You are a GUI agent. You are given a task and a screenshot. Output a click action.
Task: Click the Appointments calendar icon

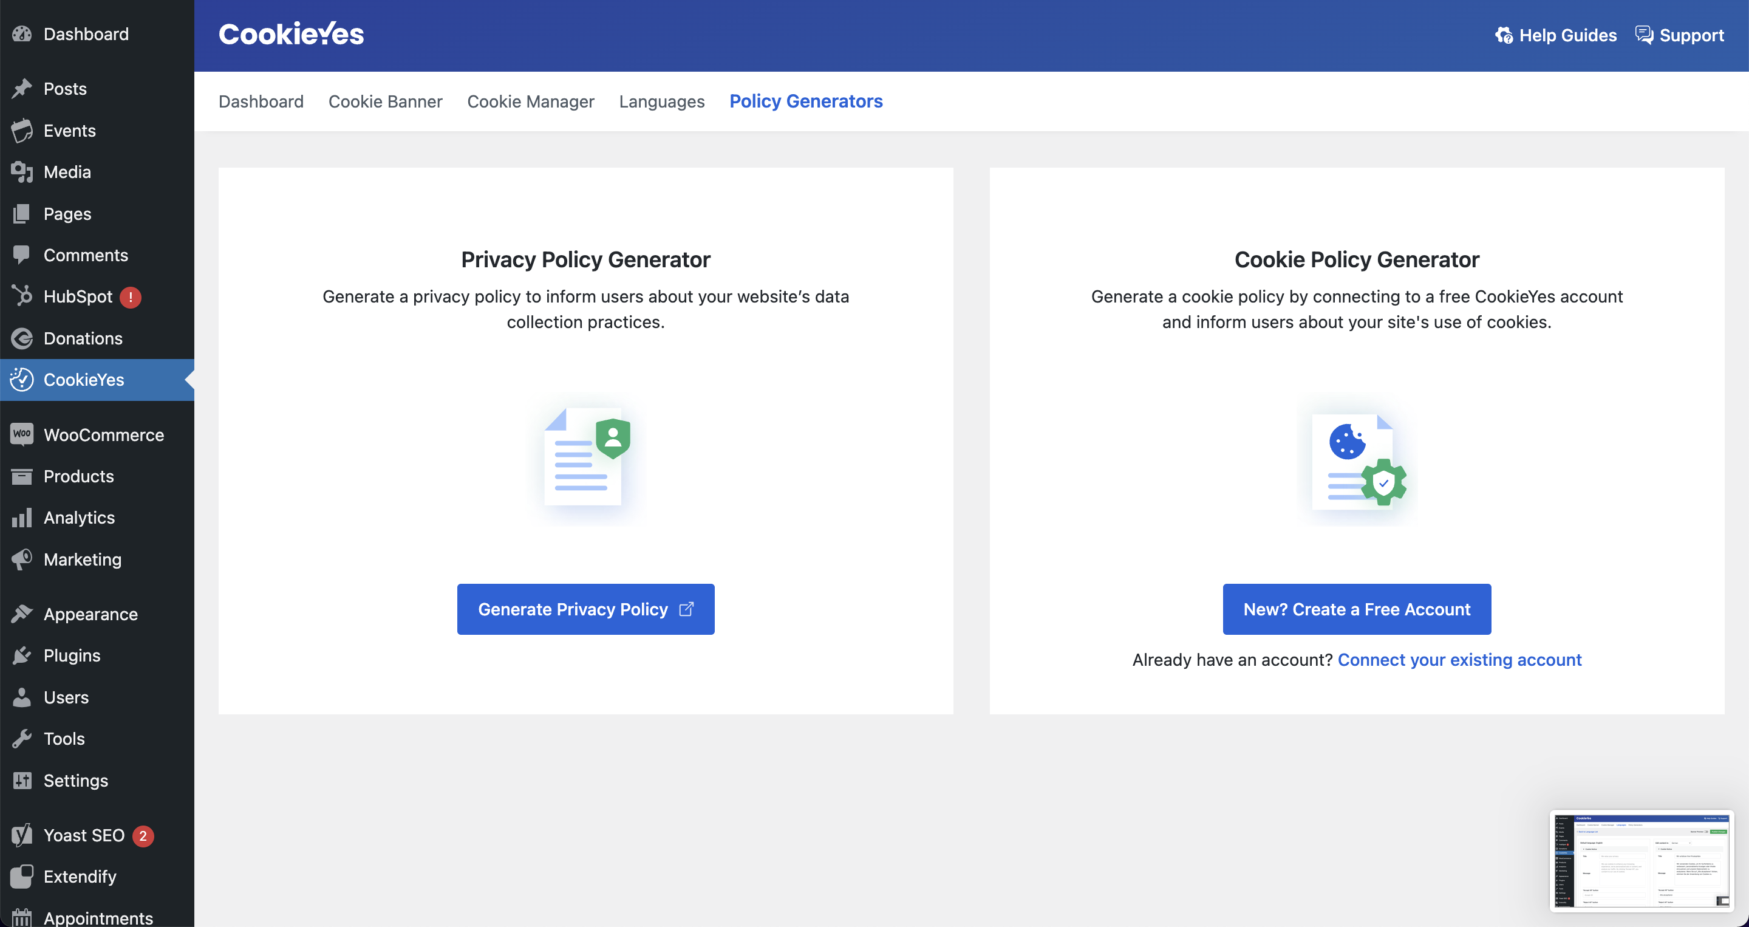point(22,917)
